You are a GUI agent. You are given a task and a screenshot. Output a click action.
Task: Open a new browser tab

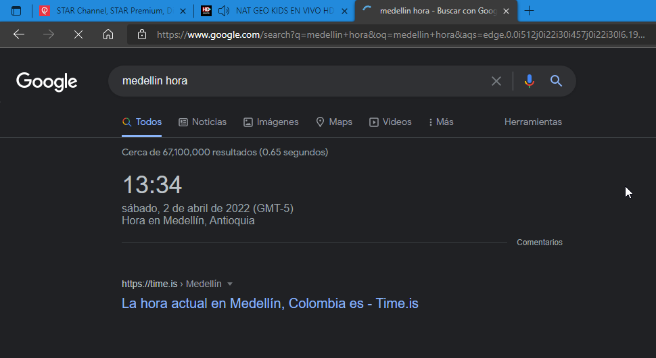[x=530, y=11]
